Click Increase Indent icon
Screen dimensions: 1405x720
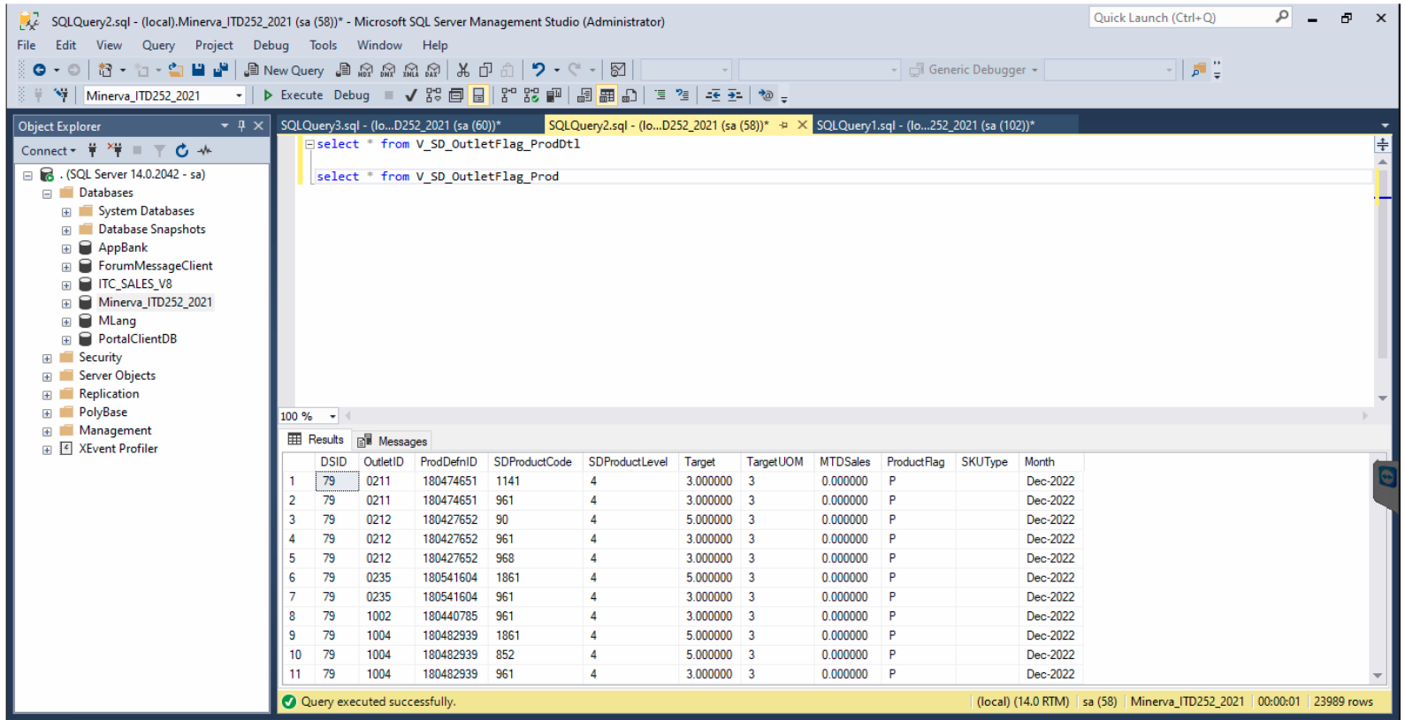(735, 95)
